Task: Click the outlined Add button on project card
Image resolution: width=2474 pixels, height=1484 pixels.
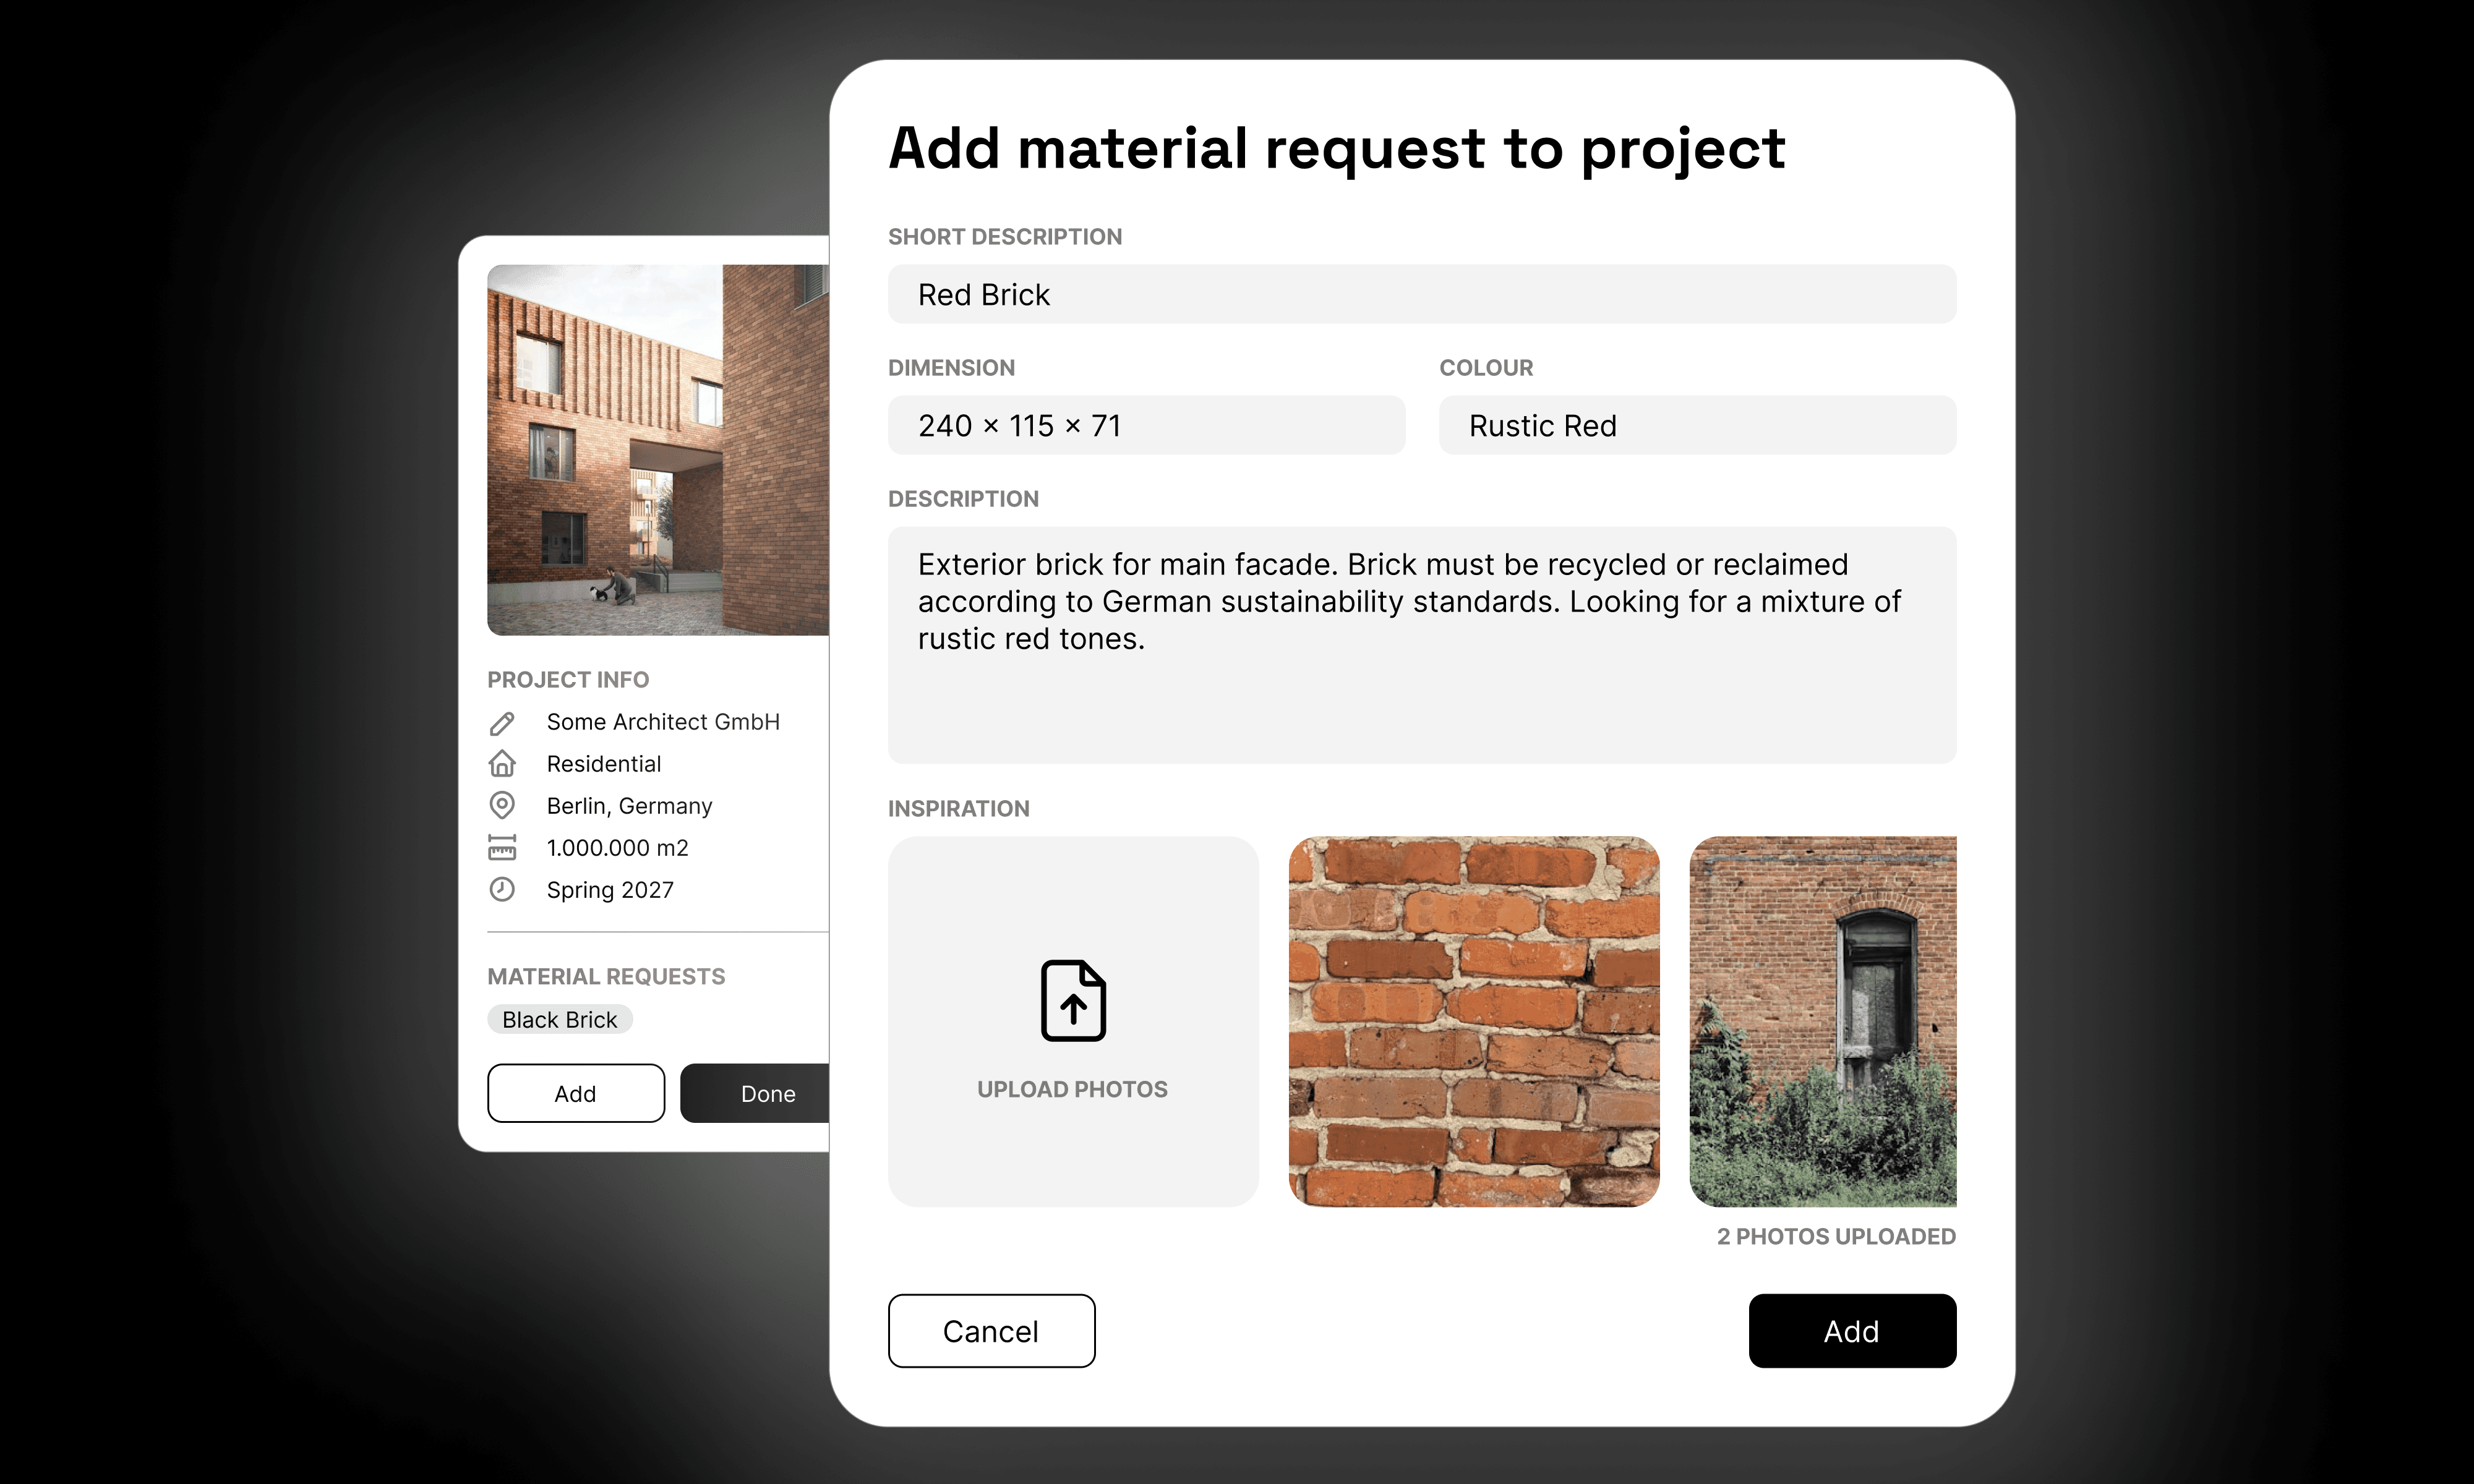Action: coord(575,1093)
